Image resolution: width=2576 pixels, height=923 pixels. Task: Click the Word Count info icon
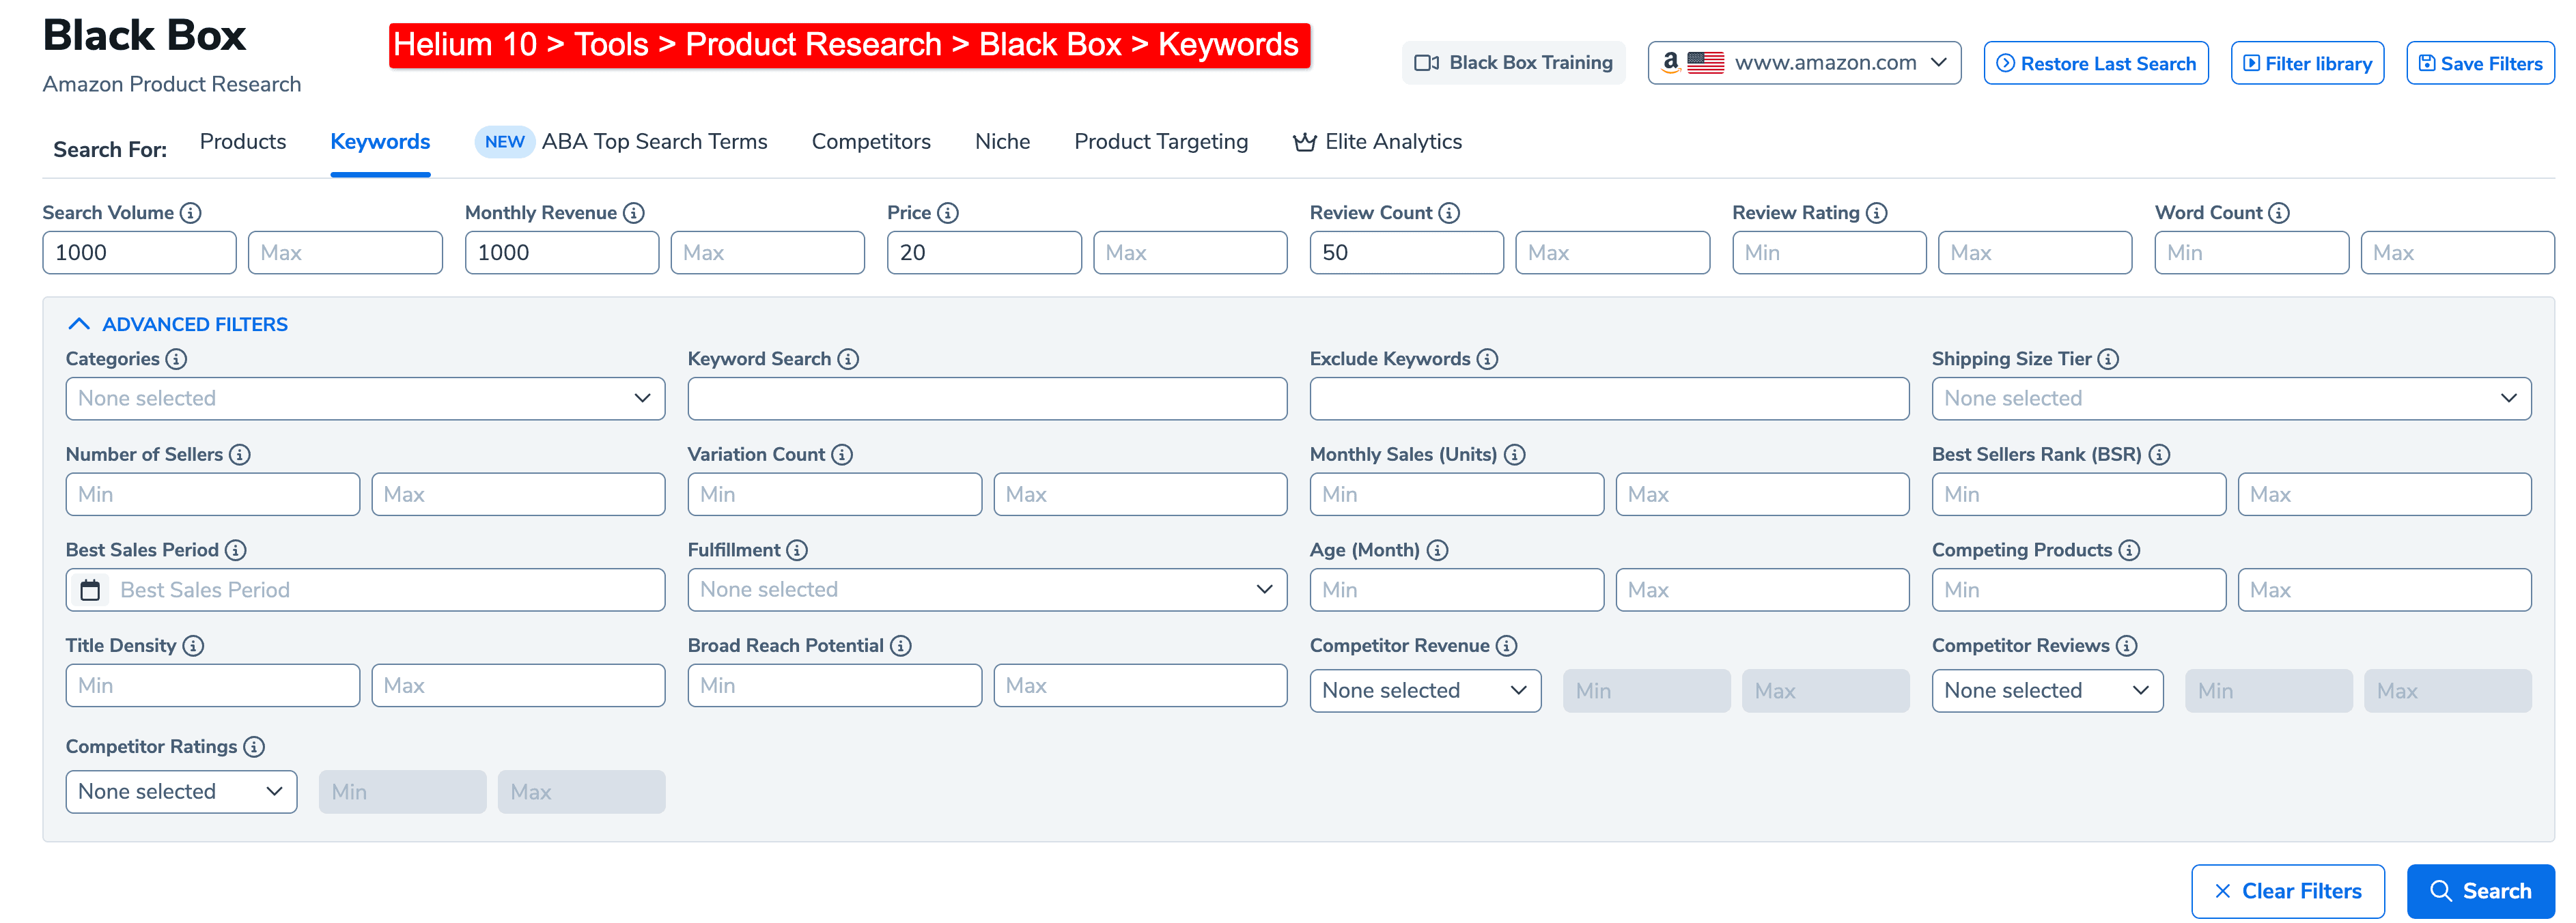tap(2278, 213)
